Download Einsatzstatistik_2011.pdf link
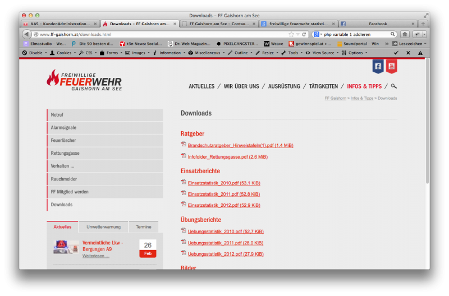The height and width of the screenshot is (296, 449). pyautogui.click(x=224, y=194)
